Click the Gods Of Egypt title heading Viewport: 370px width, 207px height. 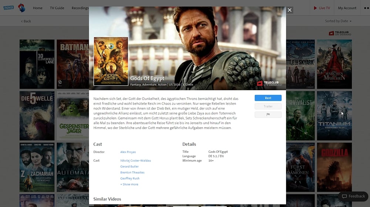(x=147, y=78)
